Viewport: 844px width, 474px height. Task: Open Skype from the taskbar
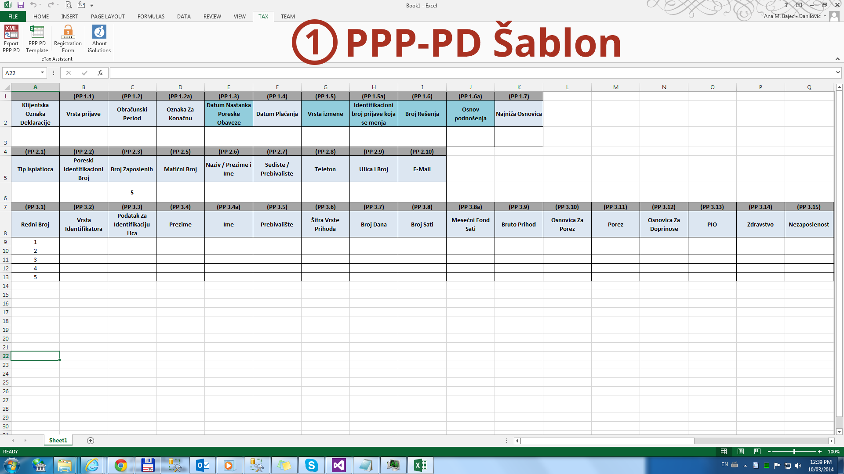click(x=311, y=465)
